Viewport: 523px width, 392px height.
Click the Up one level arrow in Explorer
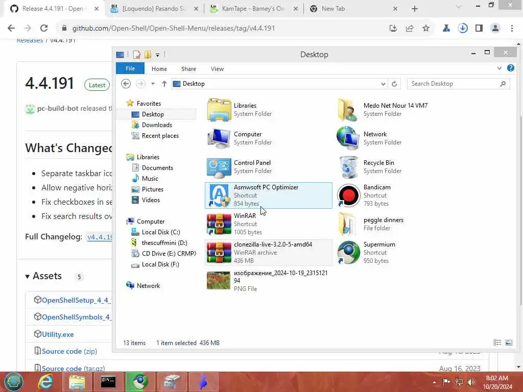[164, 84]
